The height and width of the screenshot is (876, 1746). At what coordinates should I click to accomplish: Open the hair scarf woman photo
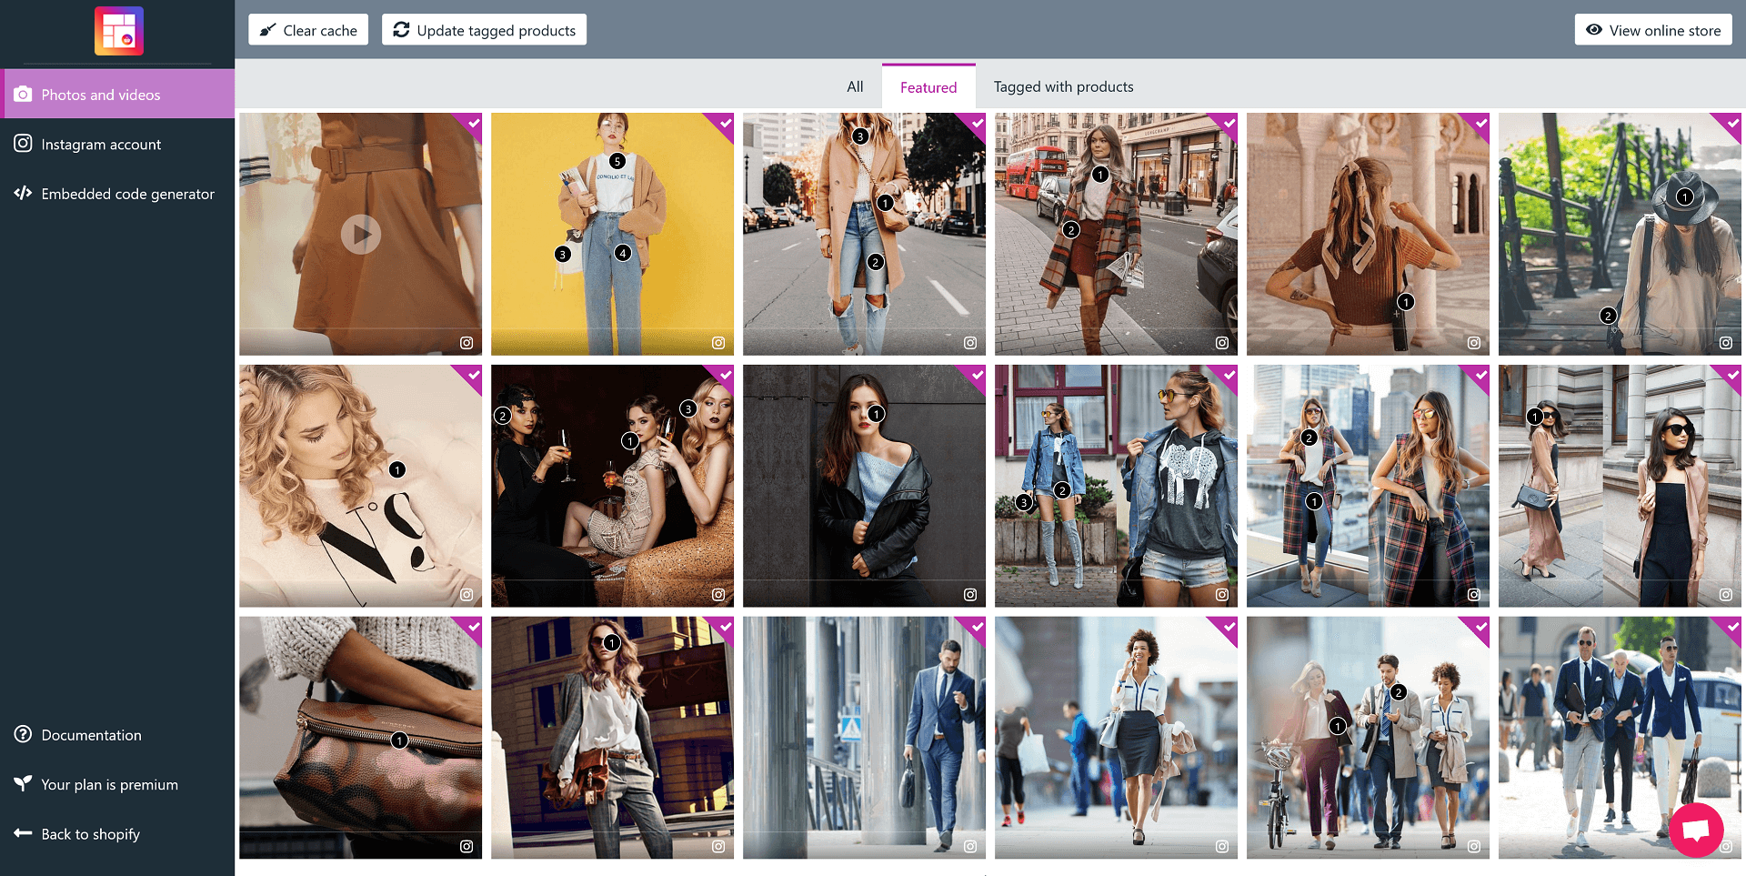pos(1368,234)
